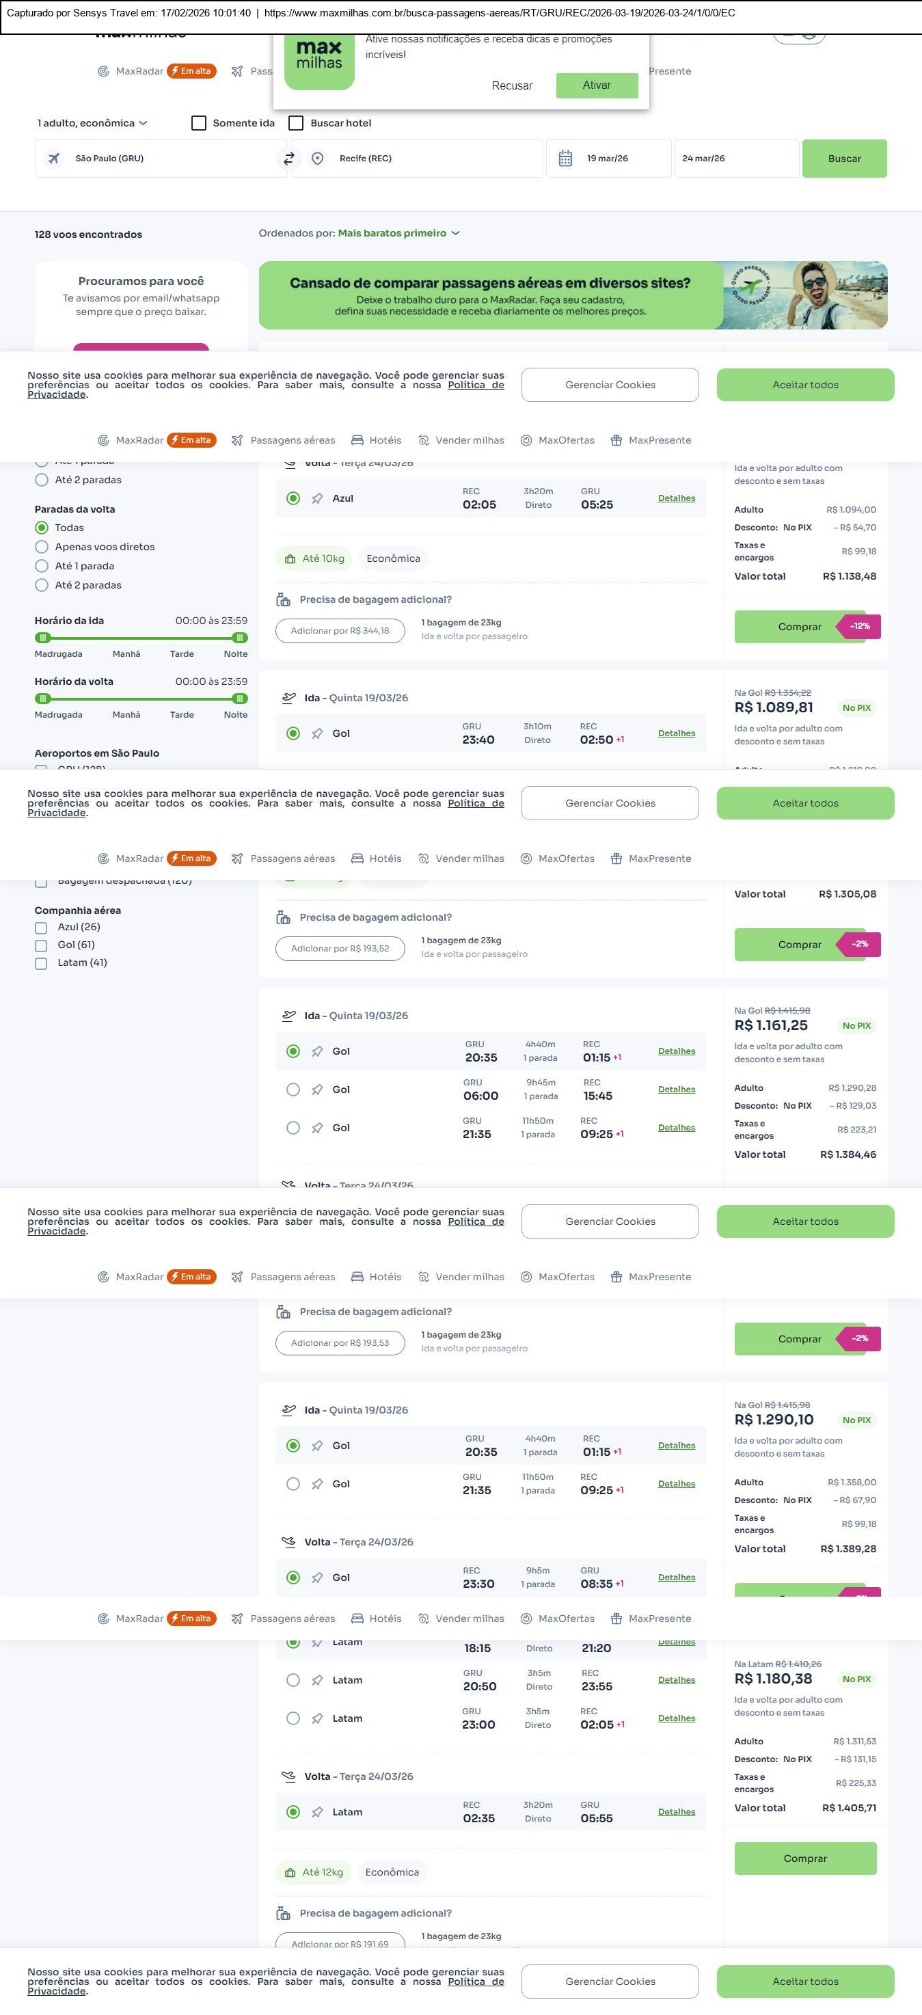The image size is (922, 2015).
Task: Click the airline icon beside Azul return flight
Action: [318, 499]
